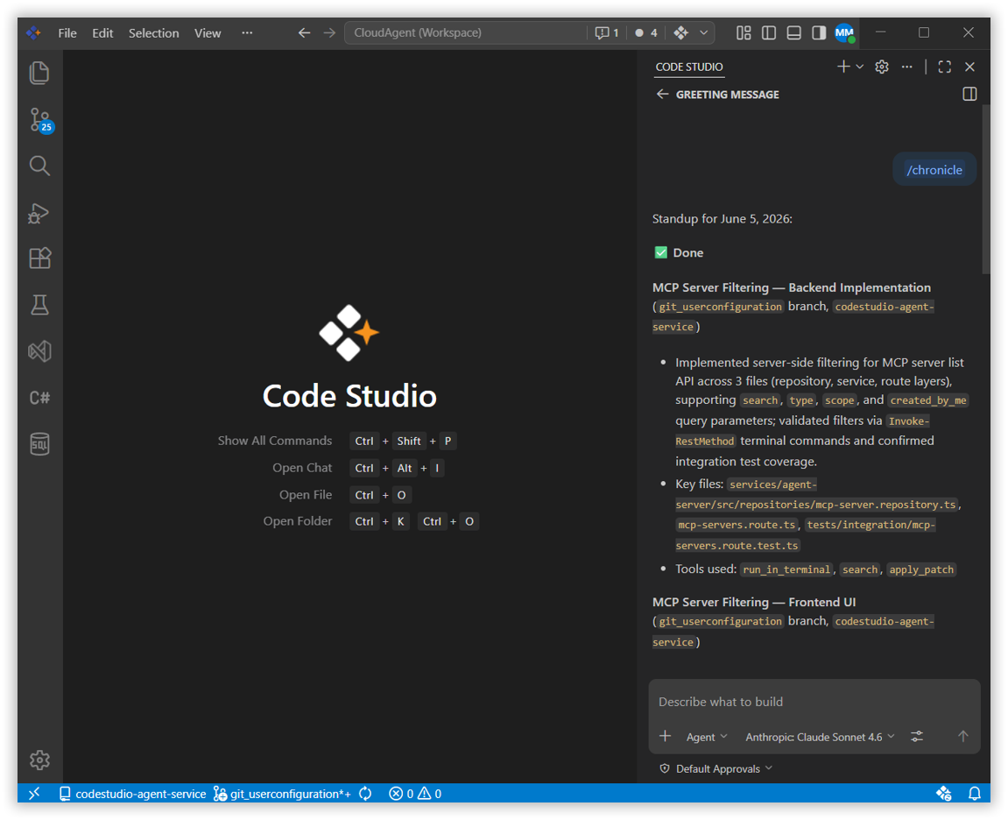Open the Extensions view
Viewport: 1008px width, 820px height.
[x=39, y=258]
